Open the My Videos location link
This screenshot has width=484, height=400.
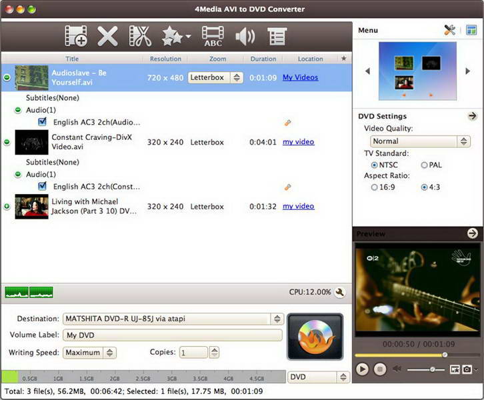click(x=300, y=77)
